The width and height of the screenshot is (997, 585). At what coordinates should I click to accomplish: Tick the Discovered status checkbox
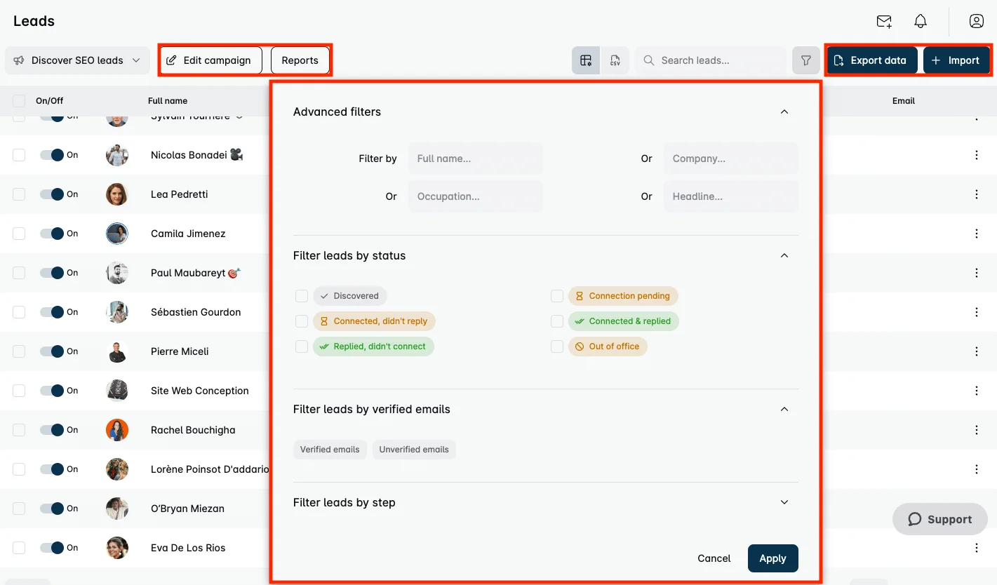pyautogui.click(x=302, y=296)
